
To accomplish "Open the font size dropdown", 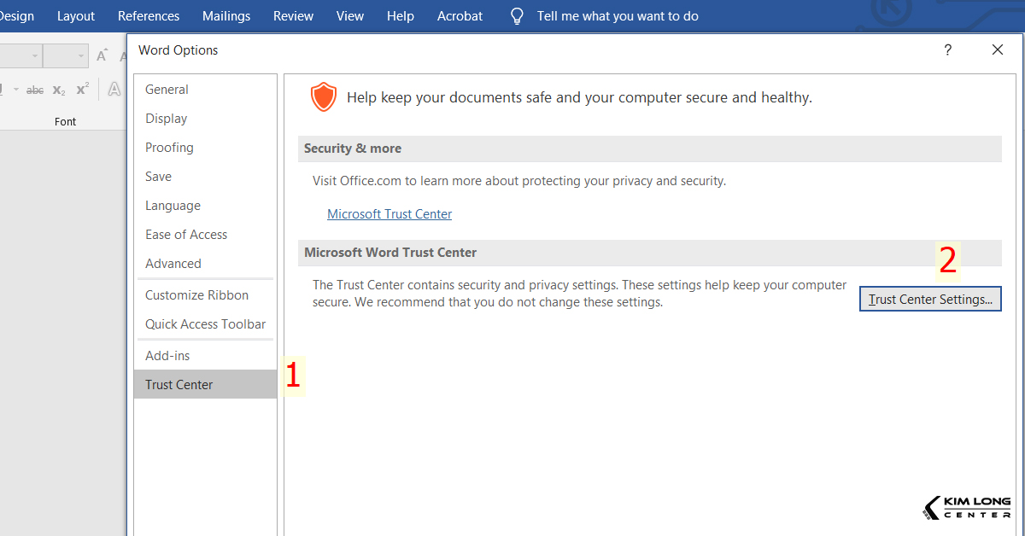I will (x=80, y=55).
